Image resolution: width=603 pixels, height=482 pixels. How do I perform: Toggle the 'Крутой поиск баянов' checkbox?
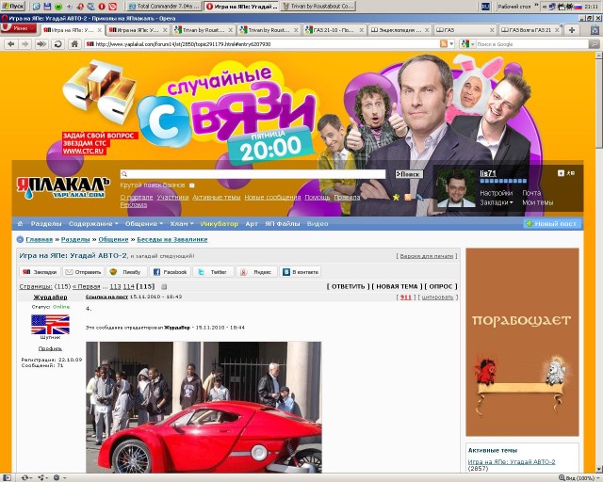point(192,185)
